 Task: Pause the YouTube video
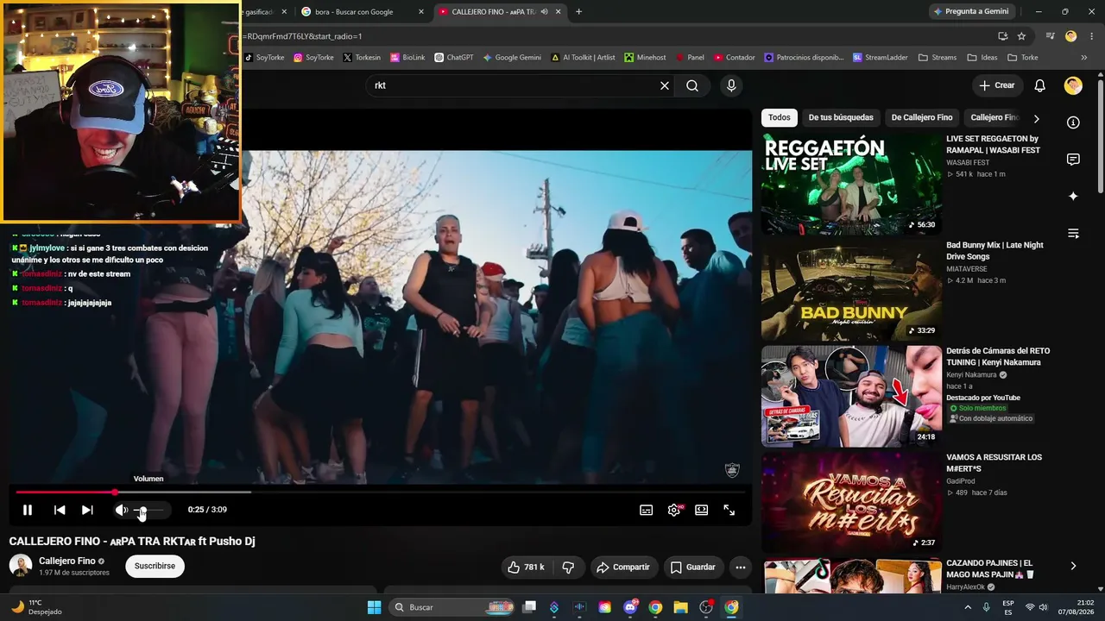pos(28,510)
